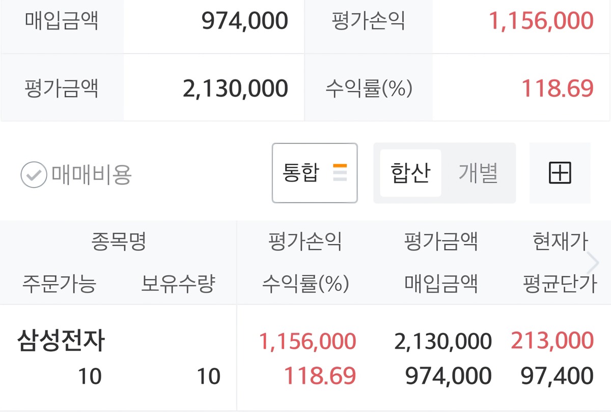Click the 현재가 column header

tap(560, 242)
